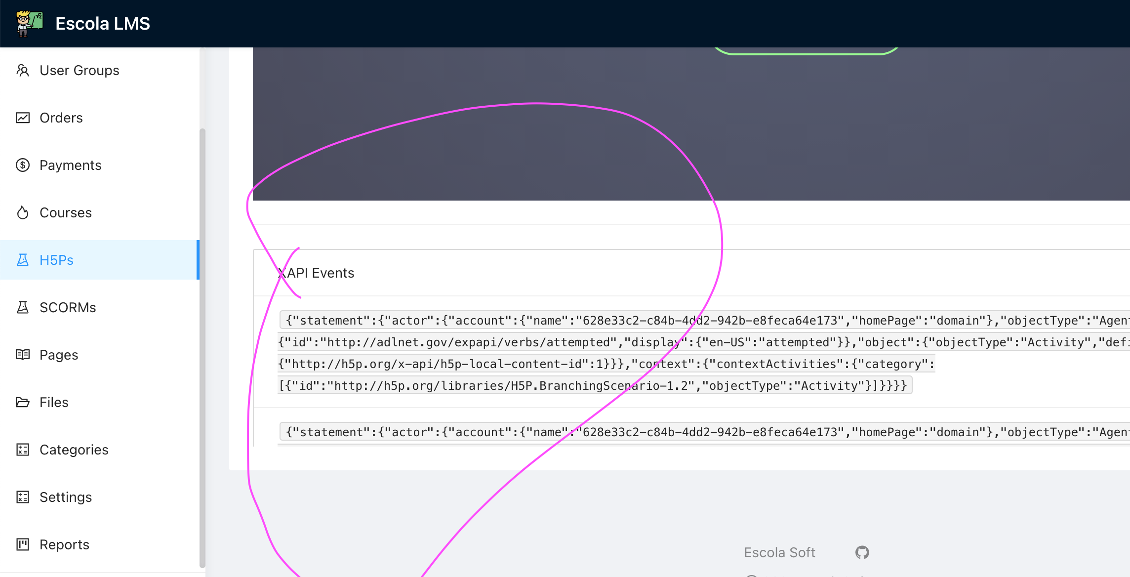Select the Orders chart icon

pyautogui.click(x=23, y=118)
